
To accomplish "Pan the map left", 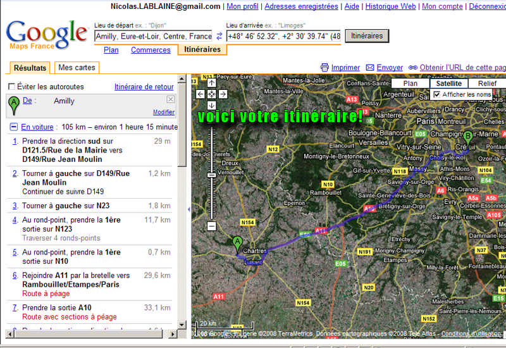I will [201, 94].
